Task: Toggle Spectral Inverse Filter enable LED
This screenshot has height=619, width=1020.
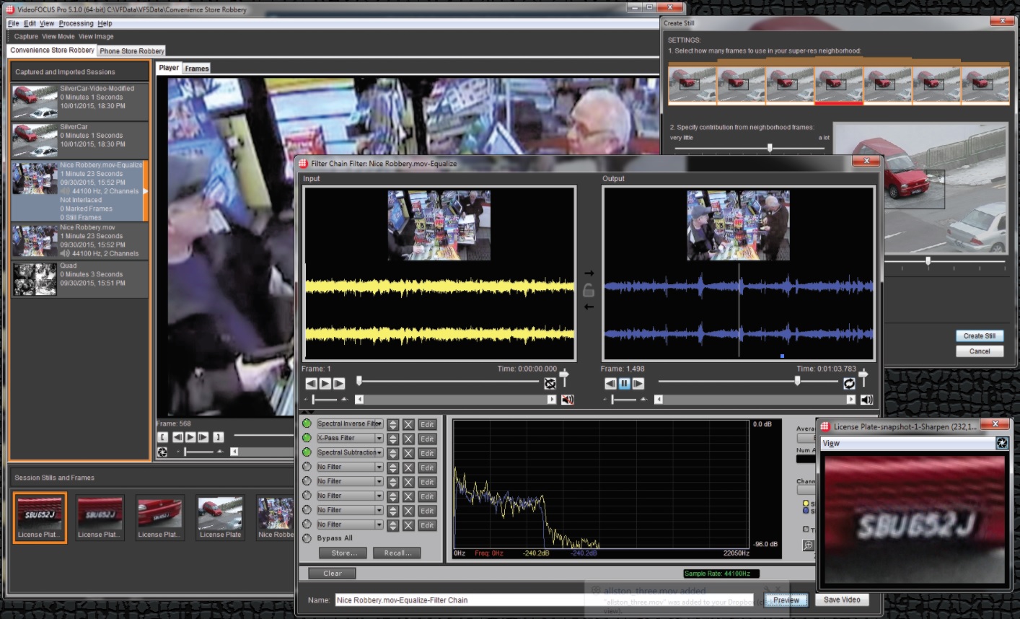Action: [x=307, y=423]
